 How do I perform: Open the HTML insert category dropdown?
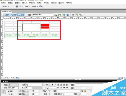click(x=6, y=6)
